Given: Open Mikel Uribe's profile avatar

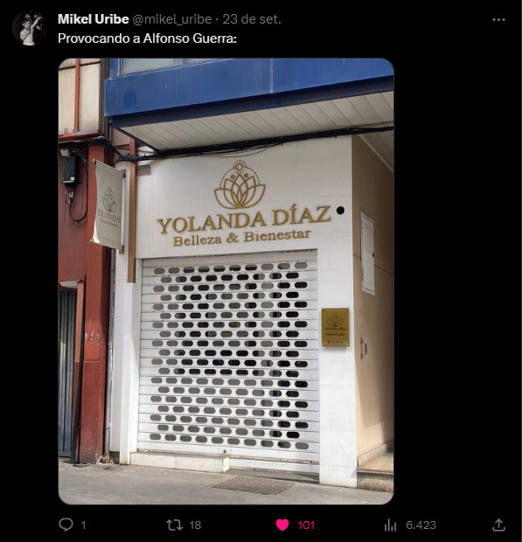Looking at the screenshot, I should tap(29, 28).
